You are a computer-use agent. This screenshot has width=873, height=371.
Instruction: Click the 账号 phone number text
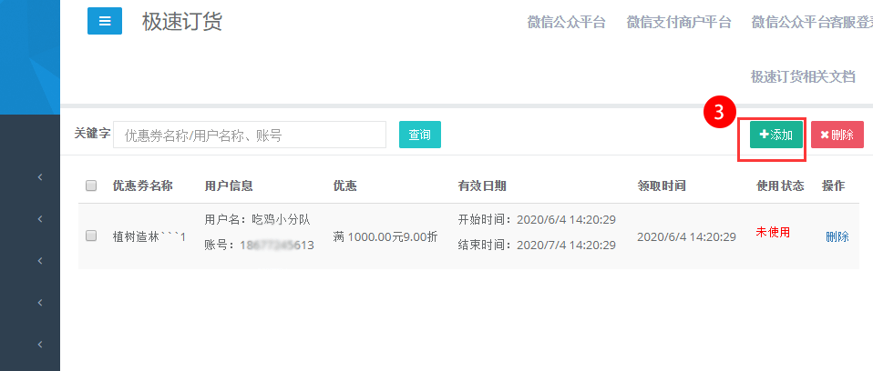pos(260,245)
